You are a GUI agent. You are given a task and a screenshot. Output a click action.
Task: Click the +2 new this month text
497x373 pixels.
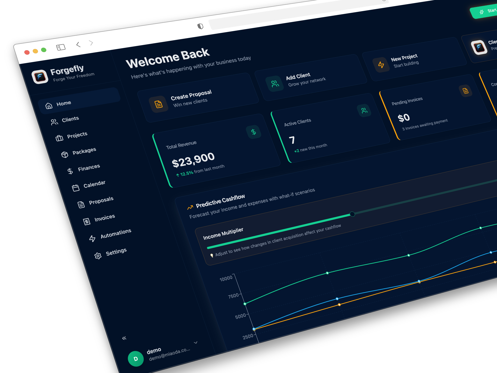(x=311, y=148)
